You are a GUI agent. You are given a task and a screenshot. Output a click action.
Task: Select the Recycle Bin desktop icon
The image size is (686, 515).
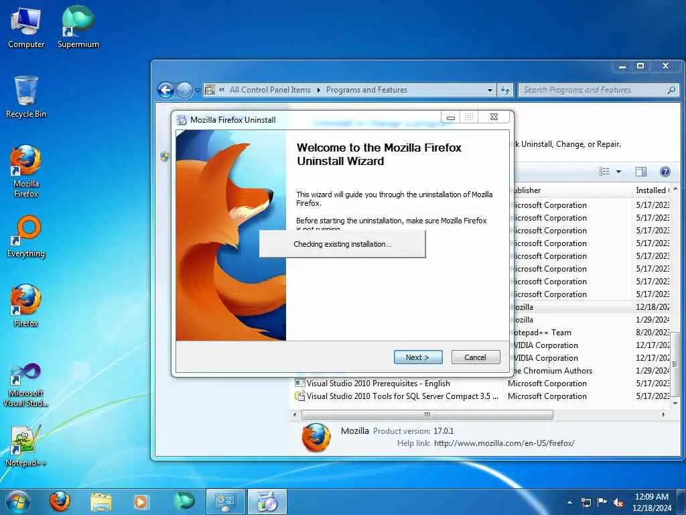[26, 97]
